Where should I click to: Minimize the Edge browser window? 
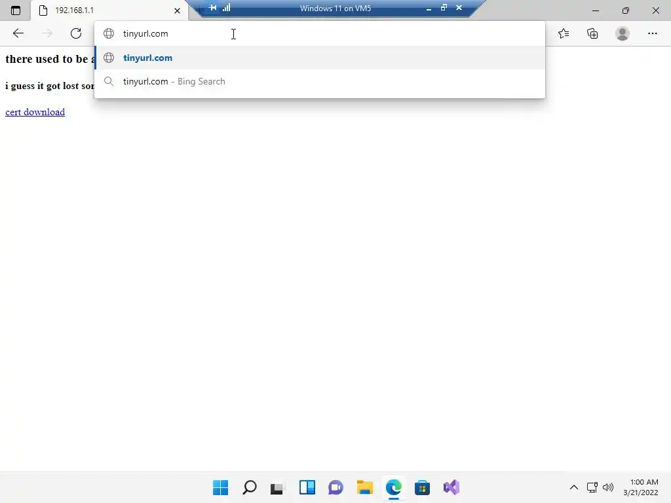pos(595,10)
